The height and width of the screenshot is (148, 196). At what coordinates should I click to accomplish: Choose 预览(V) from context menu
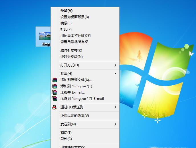[x=85, y=11]
